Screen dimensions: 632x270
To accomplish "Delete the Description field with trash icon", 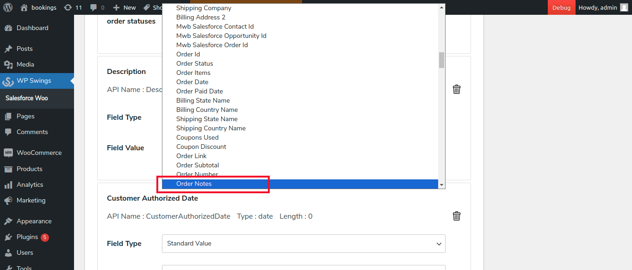I will click(457, 89).
